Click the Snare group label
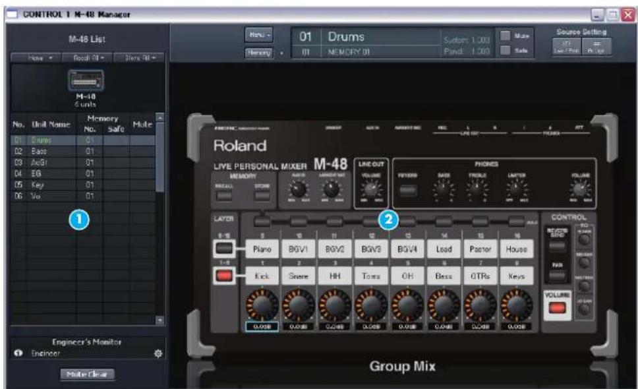This screenshot has height=389, width=638. point(299,276)
